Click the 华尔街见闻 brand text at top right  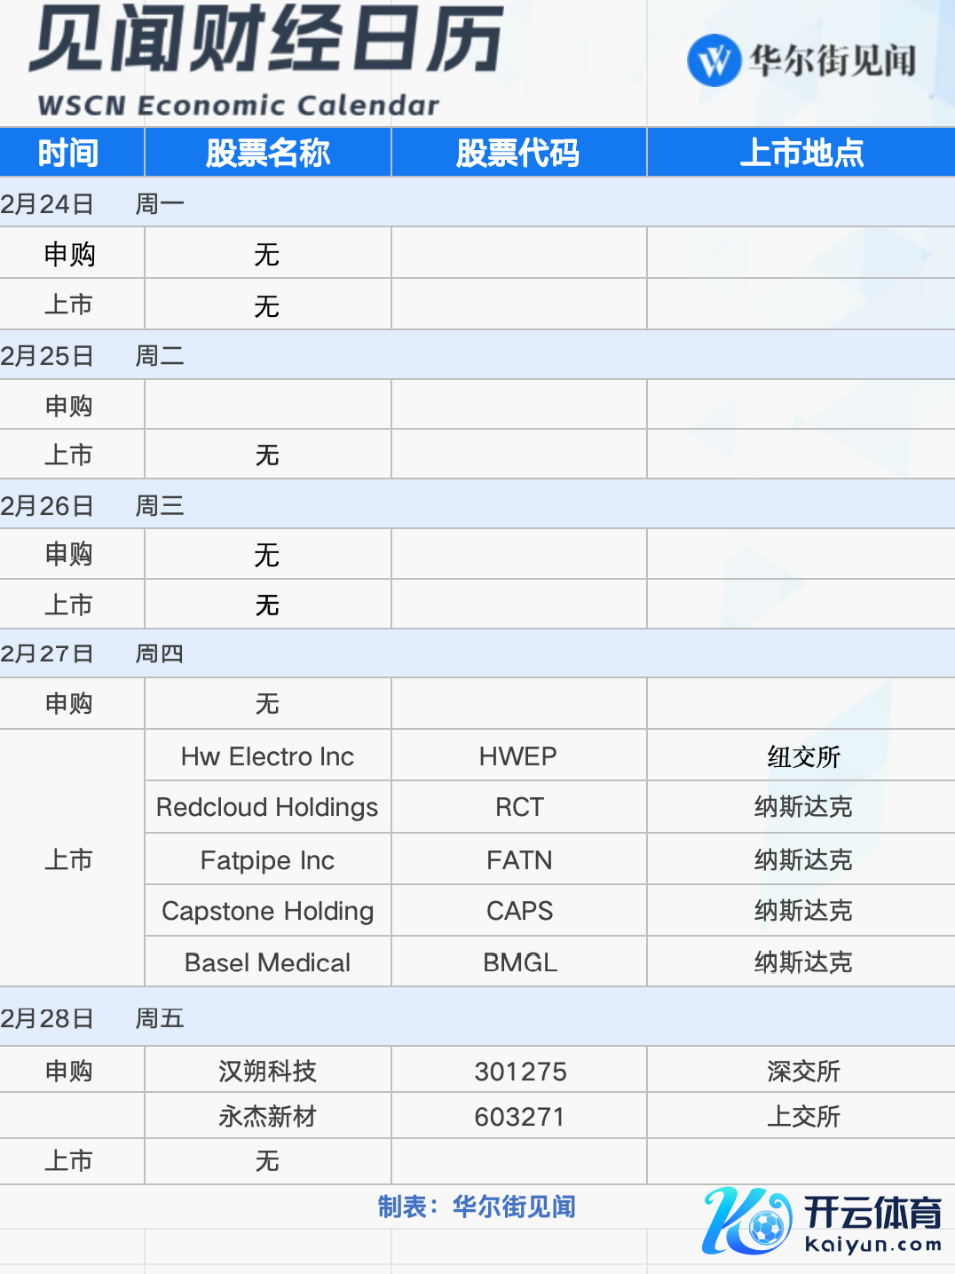(x=832, y=61)
